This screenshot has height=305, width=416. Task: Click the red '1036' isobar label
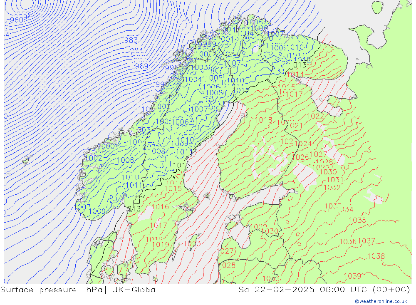point(348,242)
